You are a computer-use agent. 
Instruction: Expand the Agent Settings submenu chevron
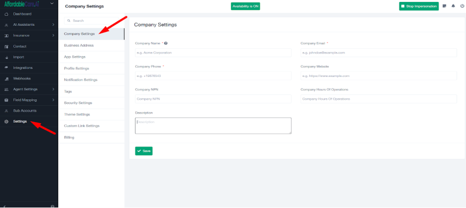pyautogui.click(x=53, y=89)
